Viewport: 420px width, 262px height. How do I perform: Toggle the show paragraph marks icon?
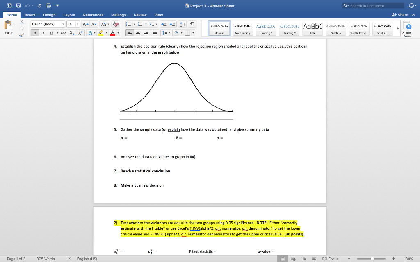(191, 24)
